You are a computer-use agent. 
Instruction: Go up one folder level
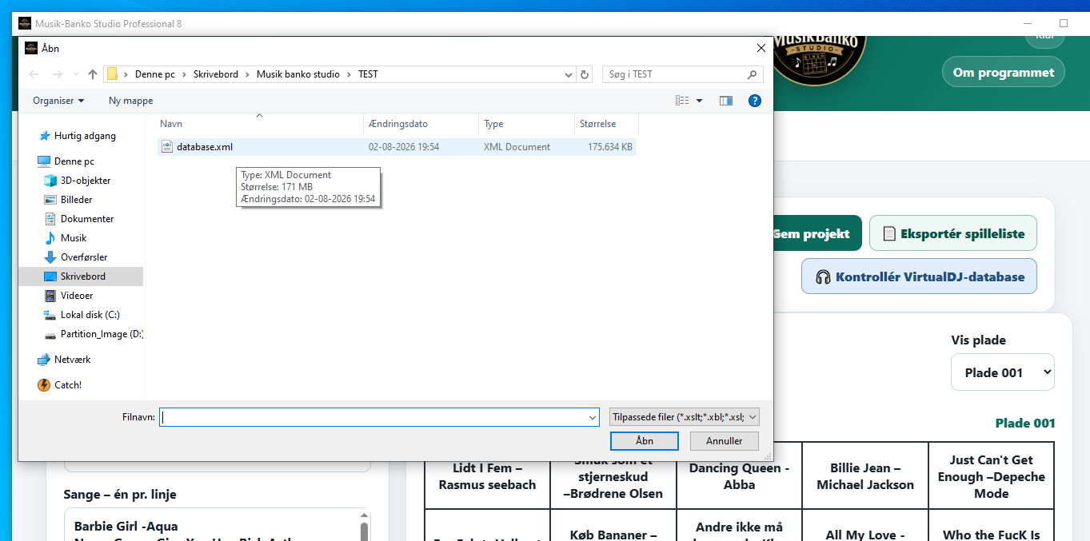pos(93,74)
